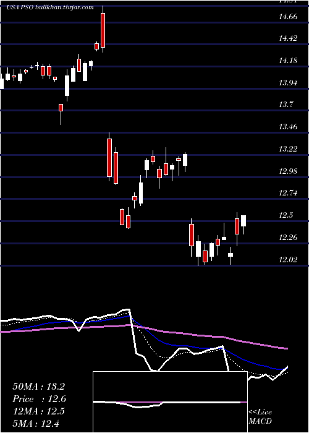The height and width of the screenshot is (433, 309).
Task: Click the '5MA : 12.4' reading
Action: (36, 423)
